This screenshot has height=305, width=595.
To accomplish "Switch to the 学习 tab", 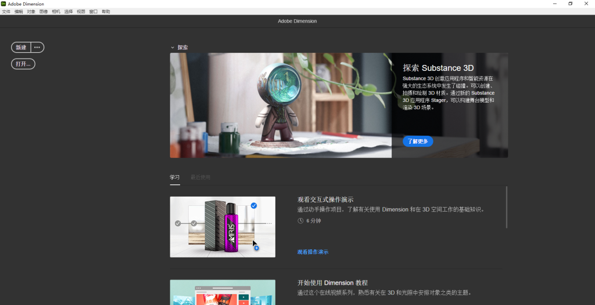I will (x=175, y=177).
